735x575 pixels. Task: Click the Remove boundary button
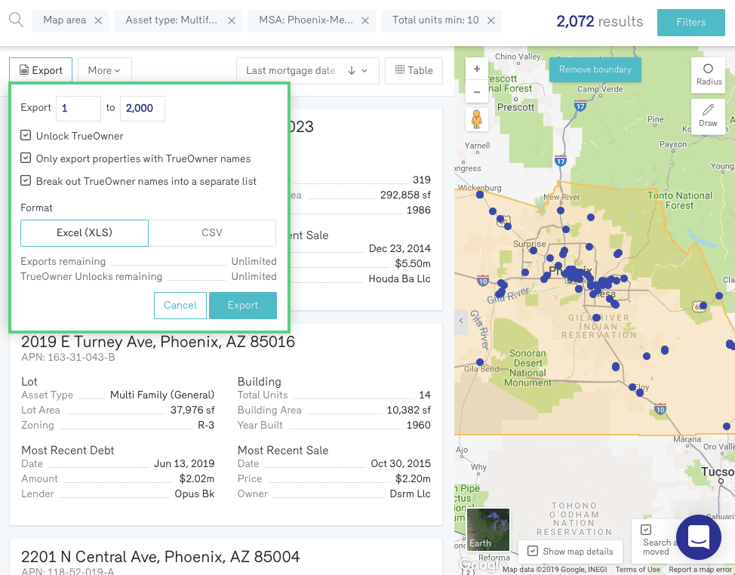(595, 69)
